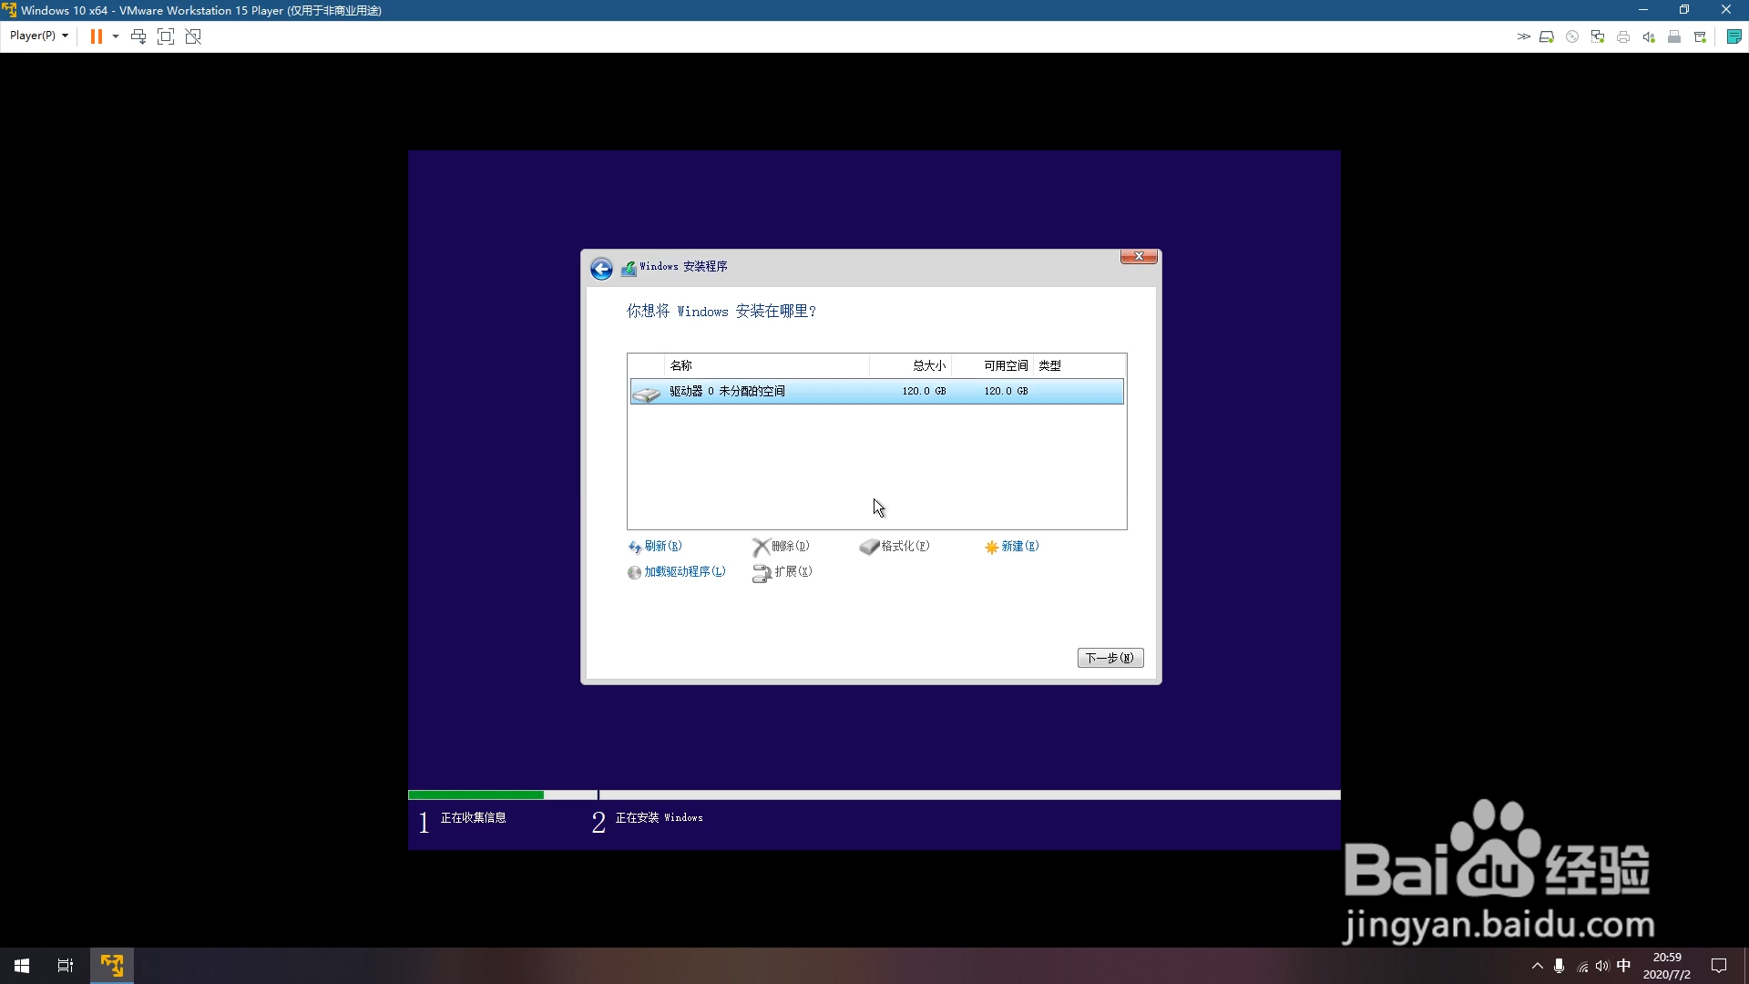The width and height of the screenshot is (1749, 984).
Task: Expand the power options dropdown arrow
Action: pos(116,36)
